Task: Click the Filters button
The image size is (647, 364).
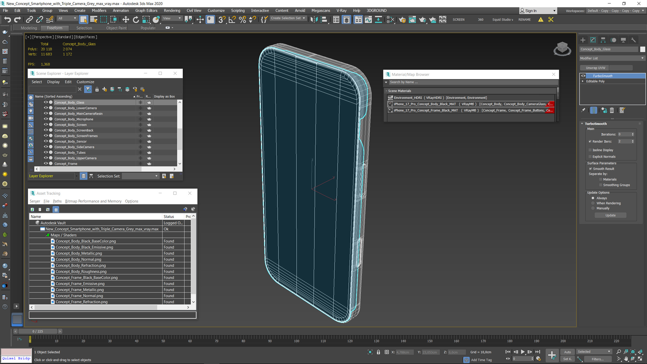Action: click(597, 359)
